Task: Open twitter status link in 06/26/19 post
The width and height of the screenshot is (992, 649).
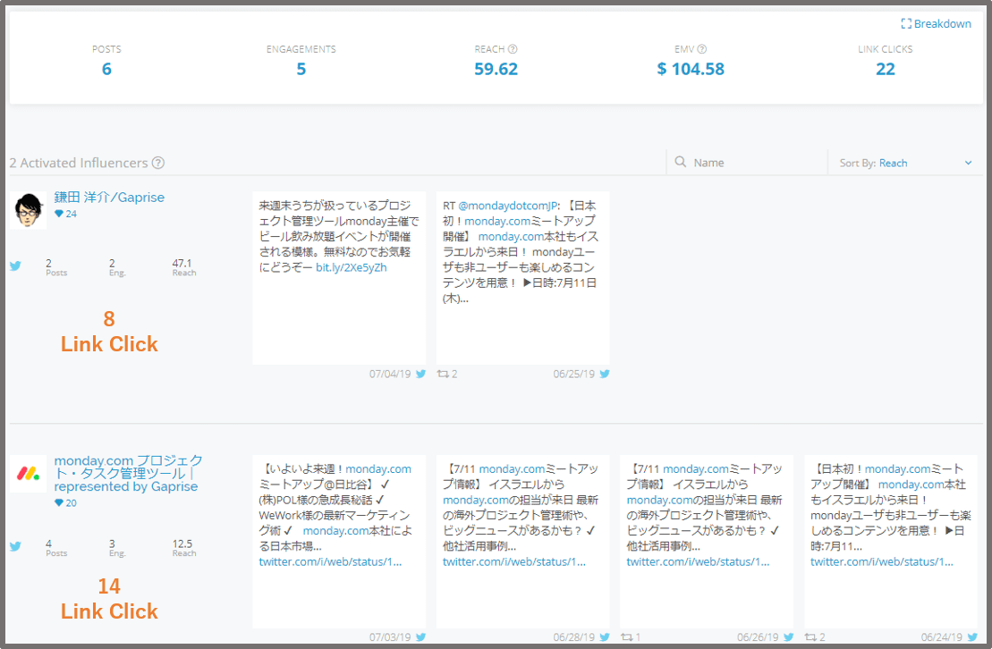Action: tap(698, 561)
